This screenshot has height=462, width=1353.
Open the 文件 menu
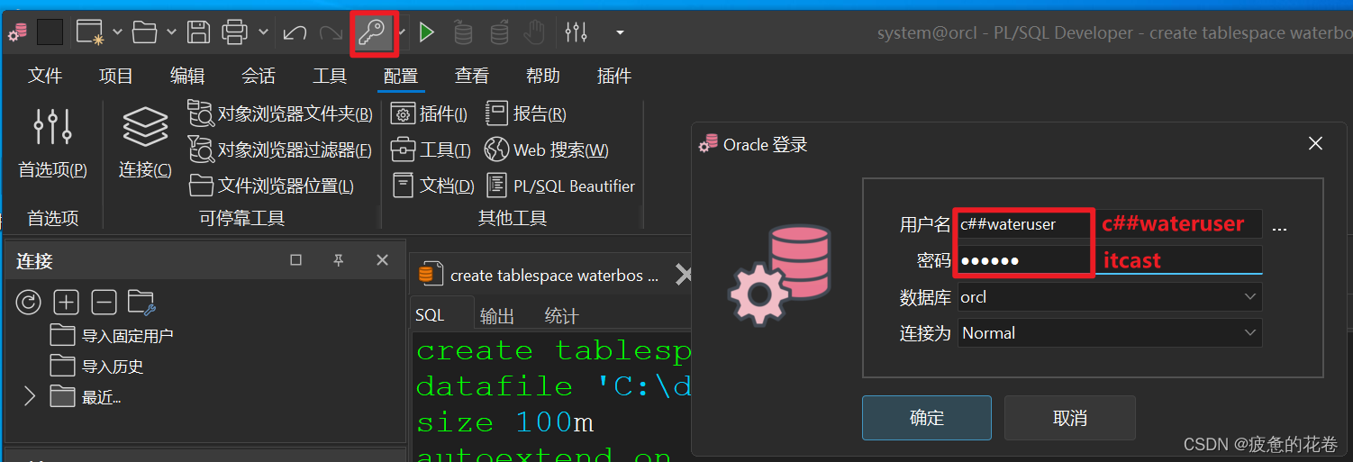(45, 77)
